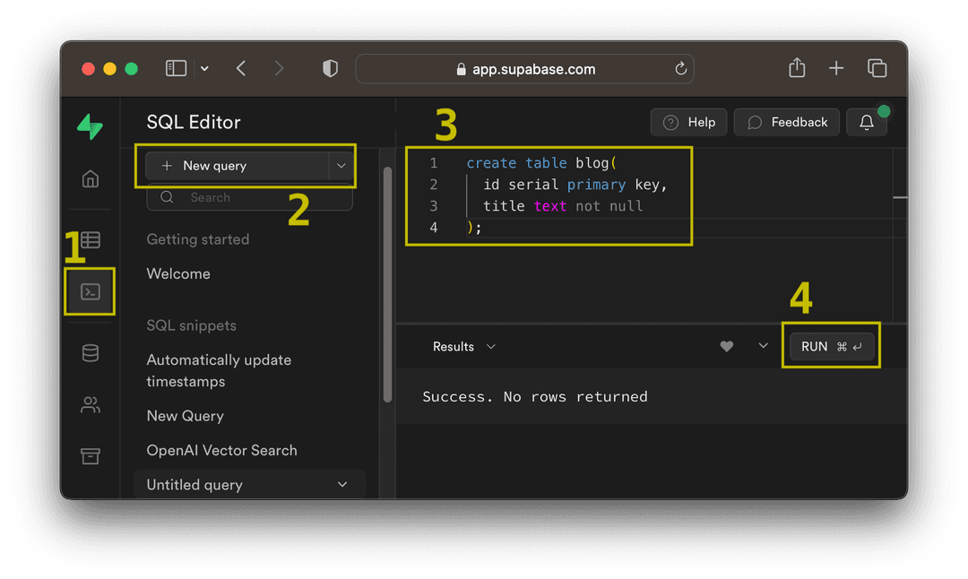Open the Storage sidebar icon
Image resolution: width=968 pixels, height=579 pixels.
coord(90,456)
